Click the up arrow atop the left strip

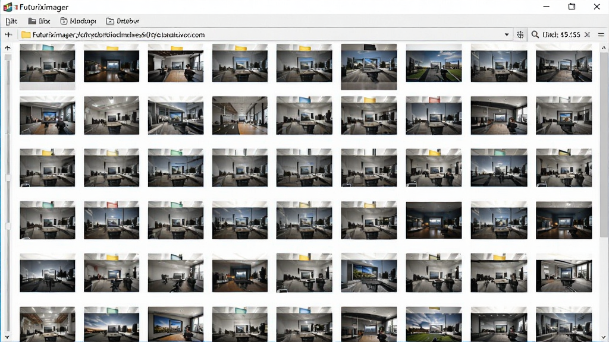(7, 48)
